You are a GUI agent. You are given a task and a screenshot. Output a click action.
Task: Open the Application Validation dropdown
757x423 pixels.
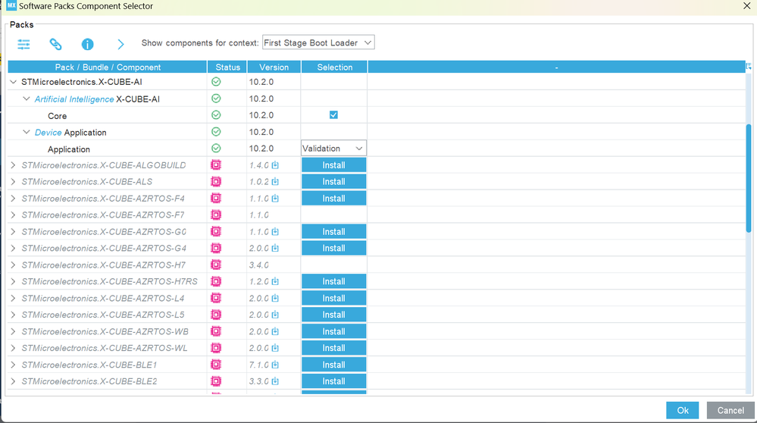tap(333, 149)
